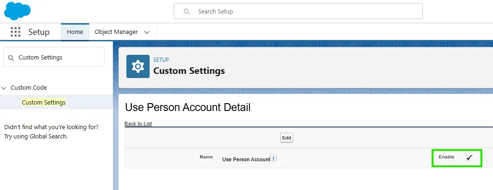Click the SETUP breadcrumb text

click(161, 60)
